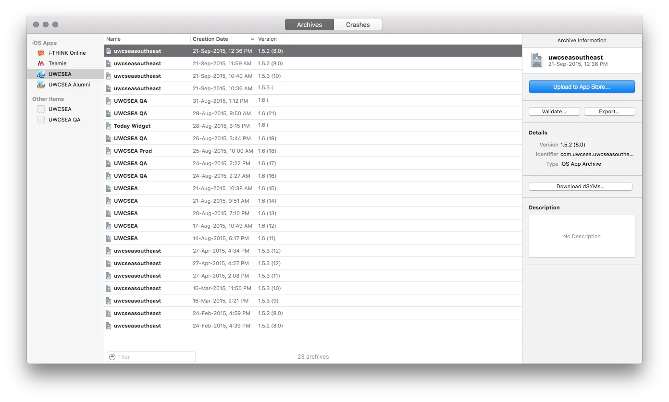Click archive icon of the 21-Sep-2015, 11:59 AM row
This screenshot has width=669, height=402.
pos(109,63)
